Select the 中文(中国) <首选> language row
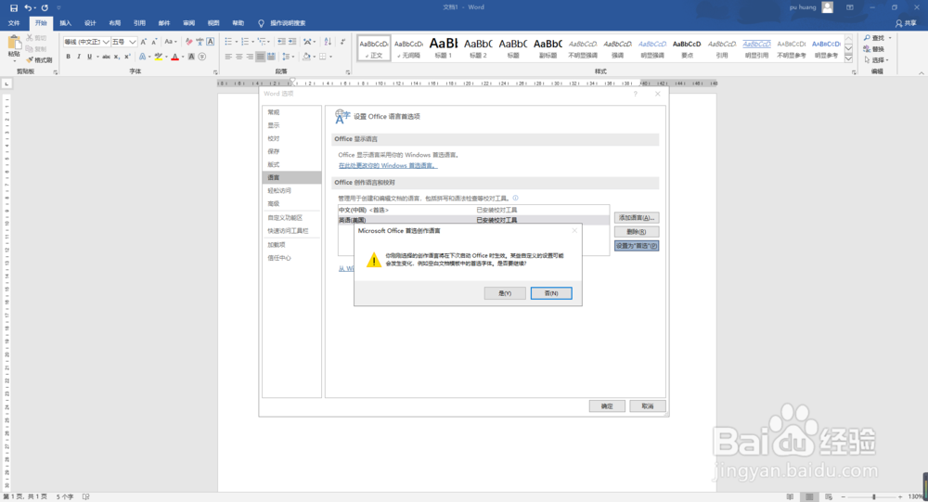Image resolution: width=928 pixels, height=502 pixels. 473,210
